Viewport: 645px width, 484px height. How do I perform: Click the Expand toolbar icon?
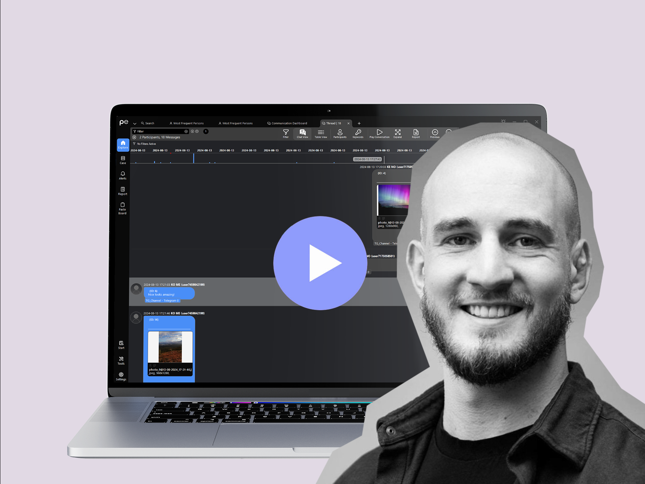coord(398,134)
